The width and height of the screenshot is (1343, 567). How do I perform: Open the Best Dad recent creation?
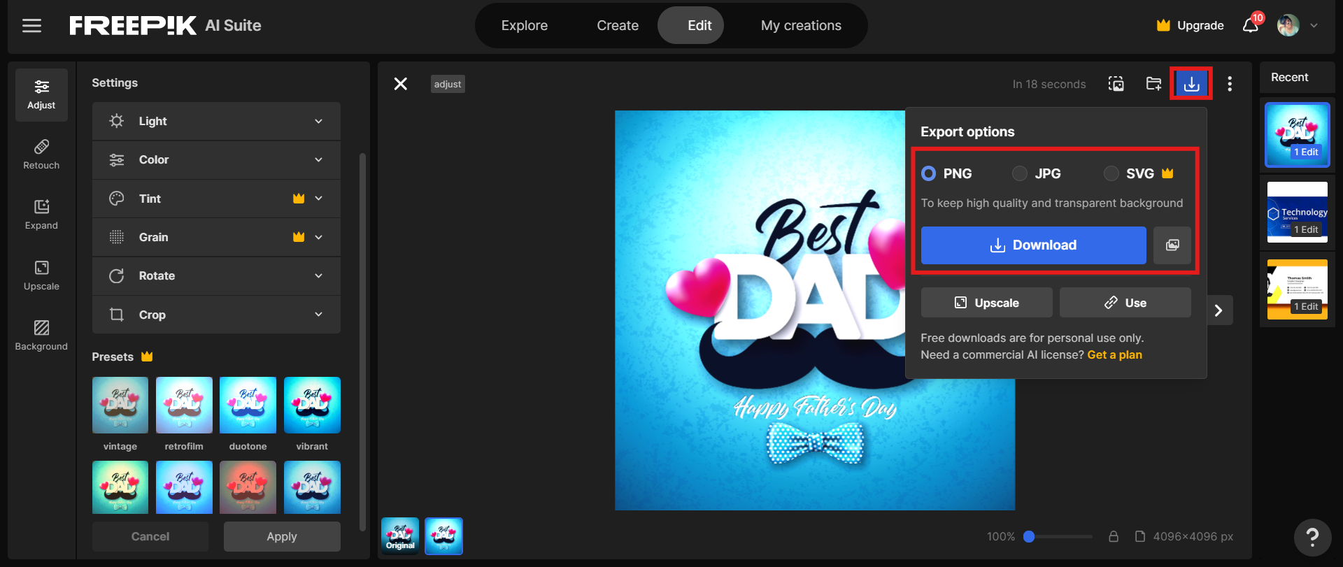tap(1298, 135)
